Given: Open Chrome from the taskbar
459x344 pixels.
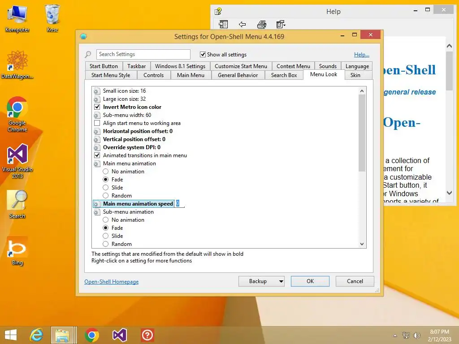Looking at the screenshot, I should (x=91, y=335).
